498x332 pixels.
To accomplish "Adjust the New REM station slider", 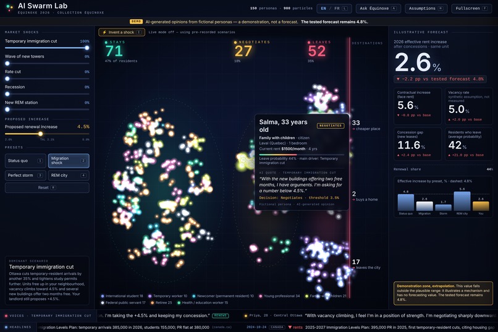I will 47,109.
